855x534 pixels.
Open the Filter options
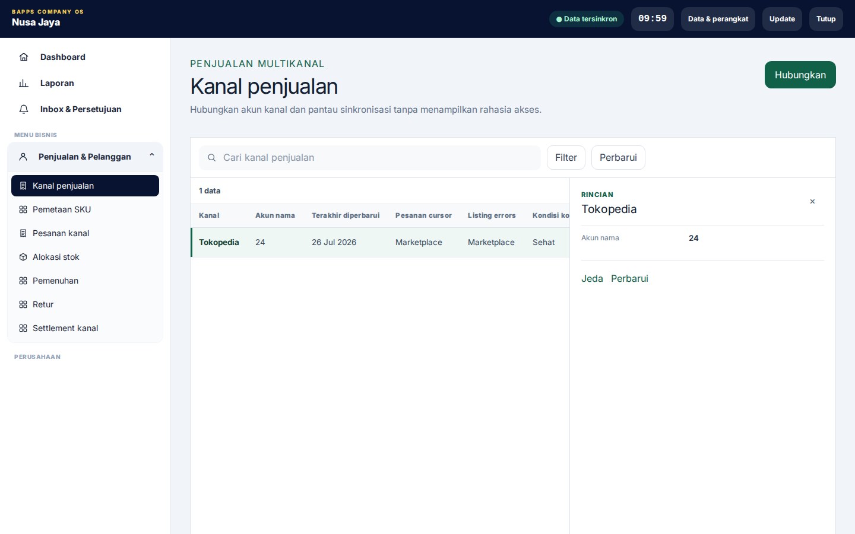(566, 158)
